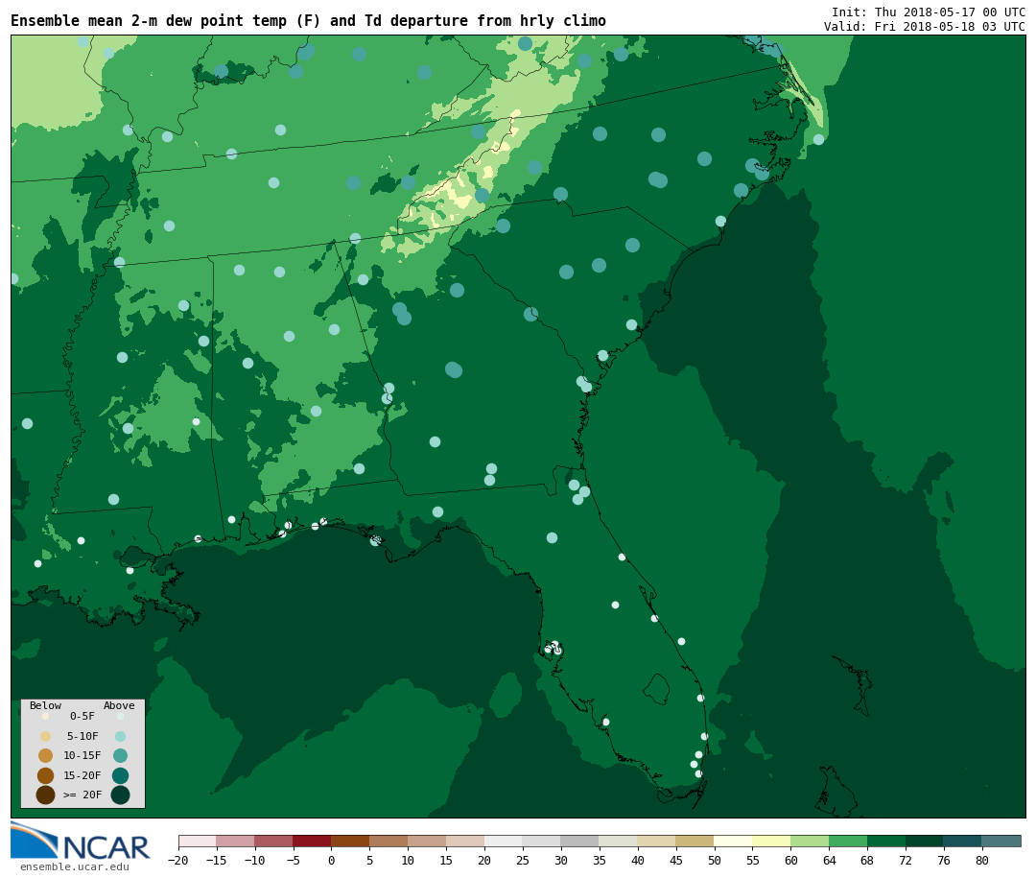Pick the dark teal swatch between 76 and 80

[x=964, y=841]
